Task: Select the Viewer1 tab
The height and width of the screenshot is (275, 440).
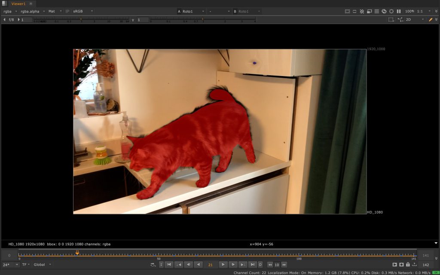Action: pyautogui.click(x=18, y=3)
